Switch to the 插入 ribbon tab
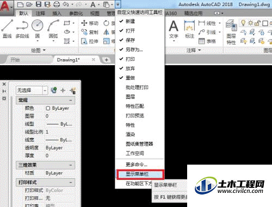 (x=57, y=13)
